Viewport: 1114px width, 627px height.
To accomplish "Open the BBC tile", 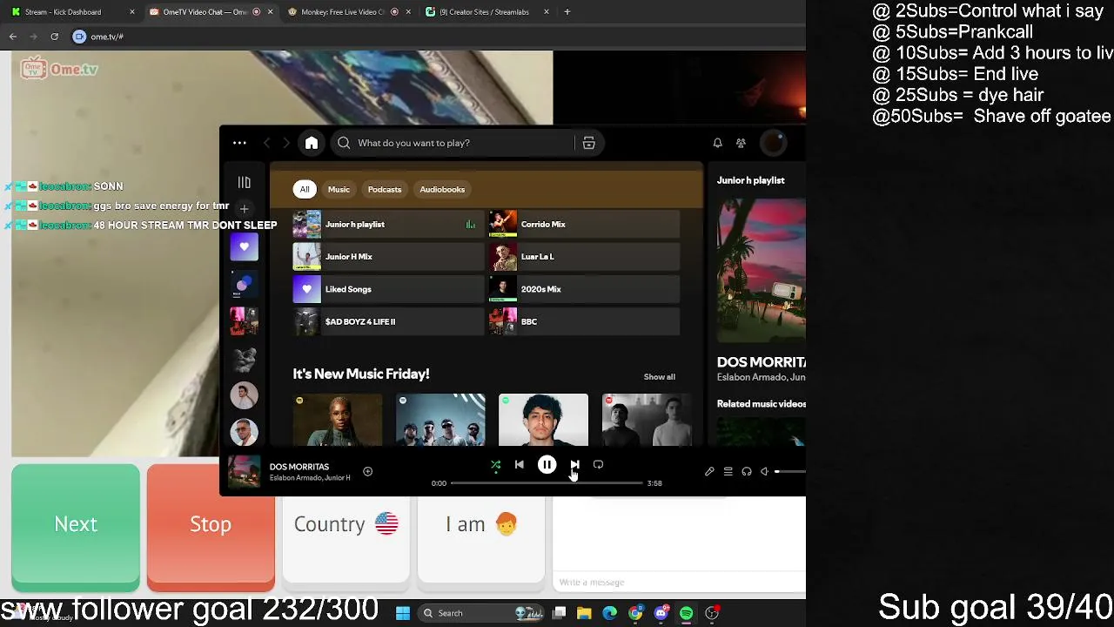I will [x=584, y=321].
